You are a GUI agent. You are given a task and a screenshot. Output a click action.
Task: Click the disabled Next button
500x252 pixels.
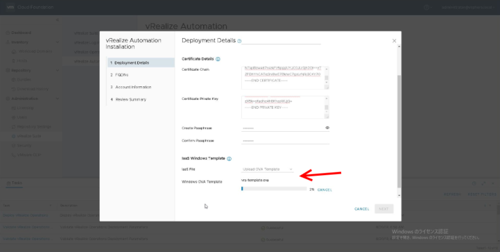(384, 209)
